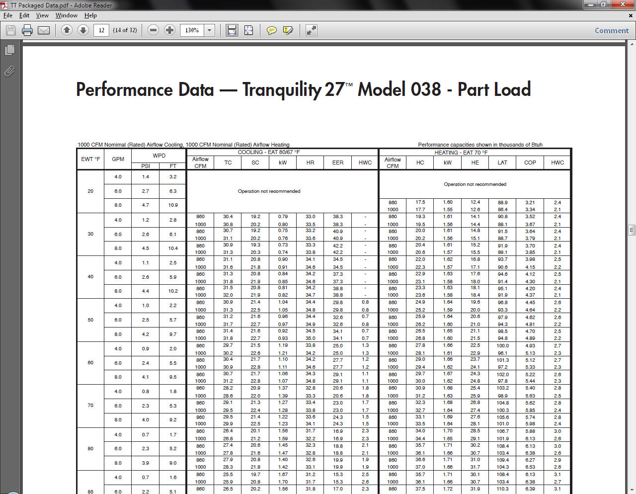This screenshot has height=494, width=636.
Task: Click the fit one full page icon
Action: tap(248, 30)
